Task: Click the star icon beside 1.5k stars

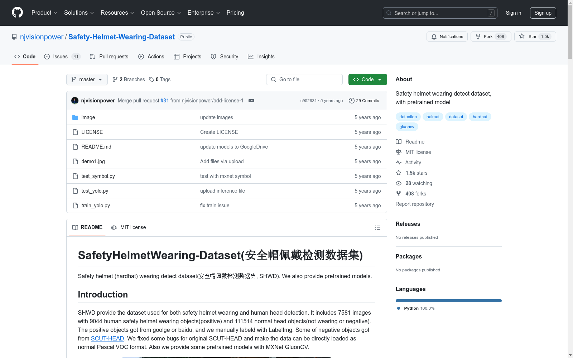Action: point(399,173)
